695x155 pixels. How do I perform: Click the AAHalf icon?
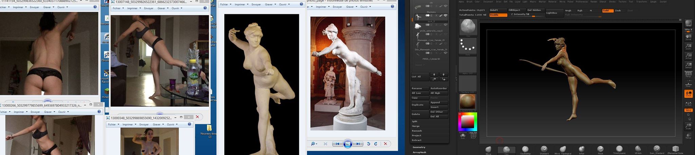click(688, 65)
